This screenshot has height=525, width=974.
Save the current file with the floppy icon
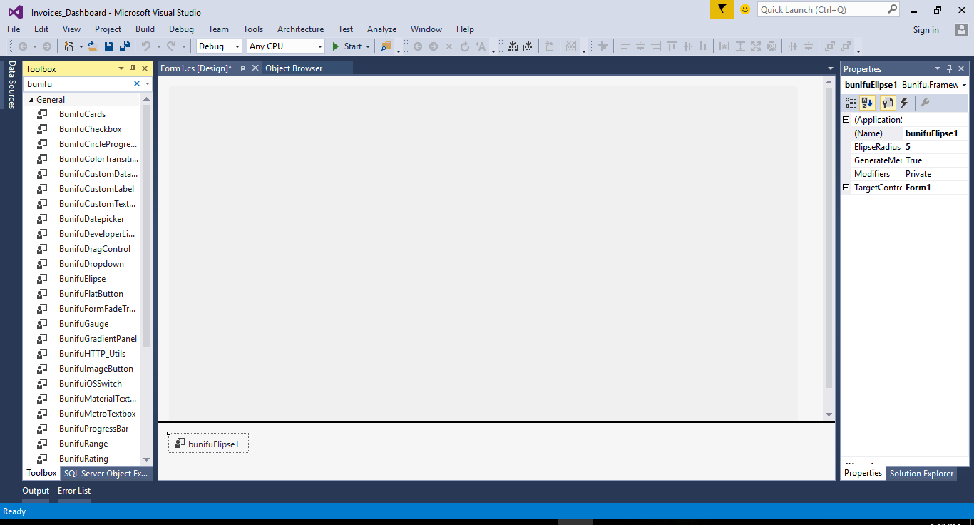point(109,46)
